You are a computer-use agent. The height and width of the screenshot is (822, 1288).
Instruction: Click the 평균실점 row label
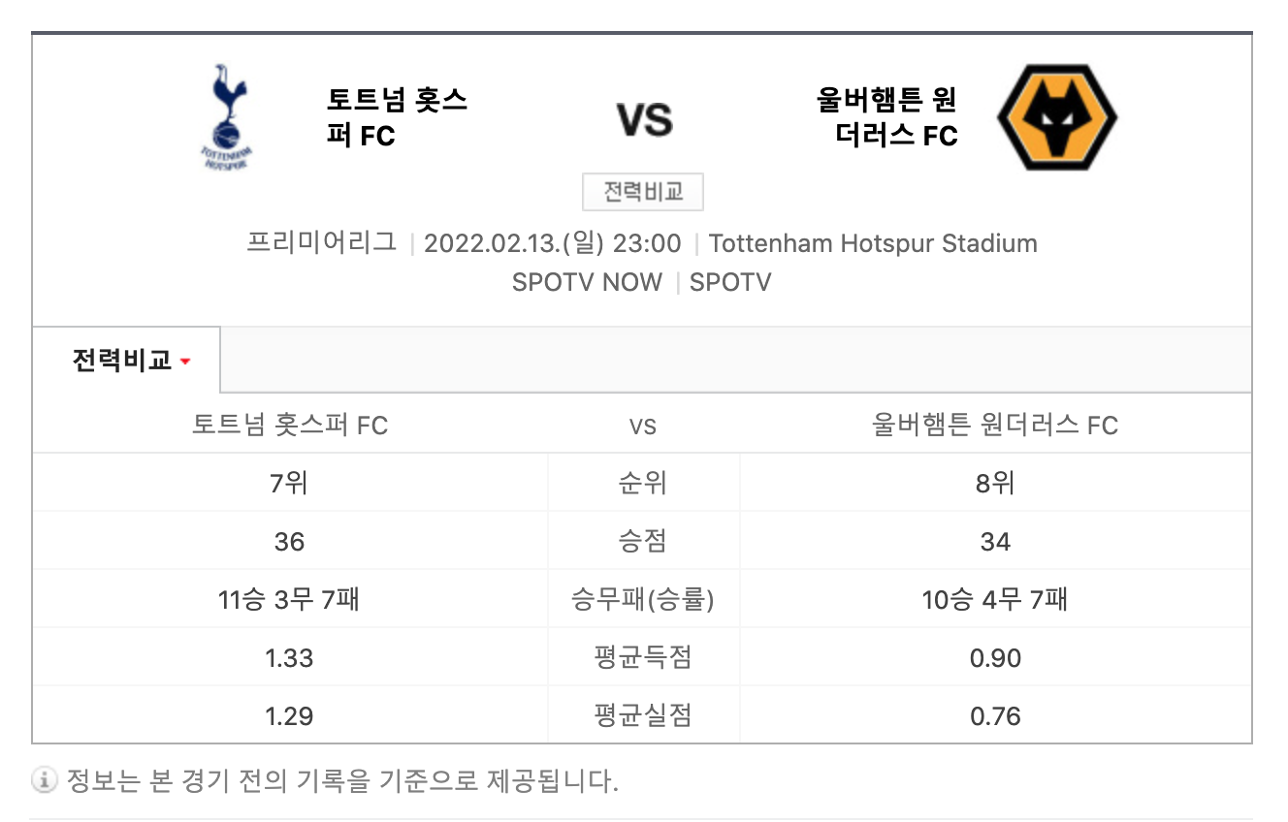coord(643,715)
